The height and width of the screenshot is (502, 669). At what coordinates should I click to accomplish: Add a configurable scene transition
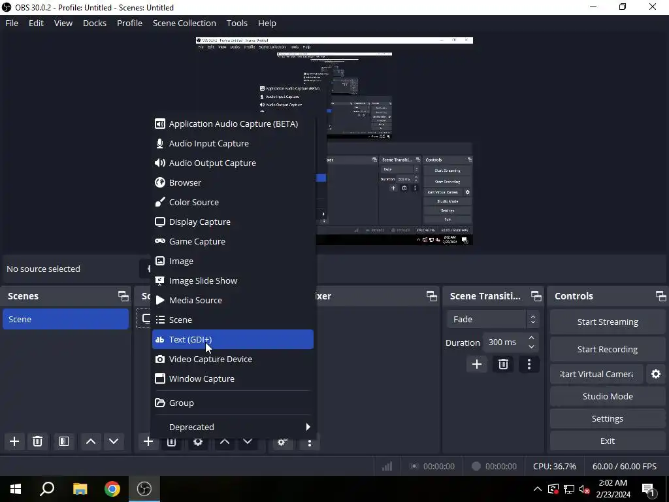pyautogui.click(x=476, y=365)
